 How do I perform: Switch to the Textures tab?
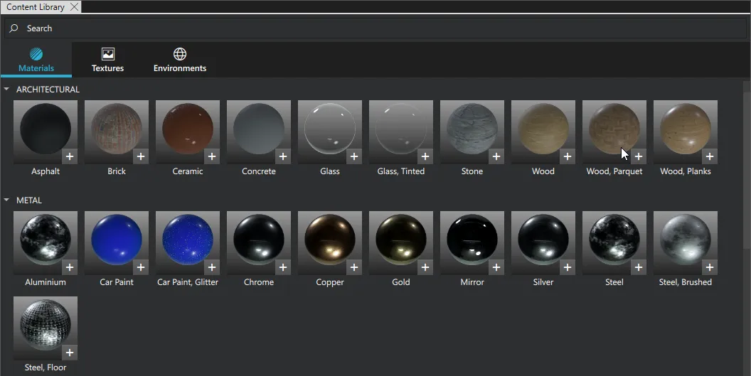(107, 60)
